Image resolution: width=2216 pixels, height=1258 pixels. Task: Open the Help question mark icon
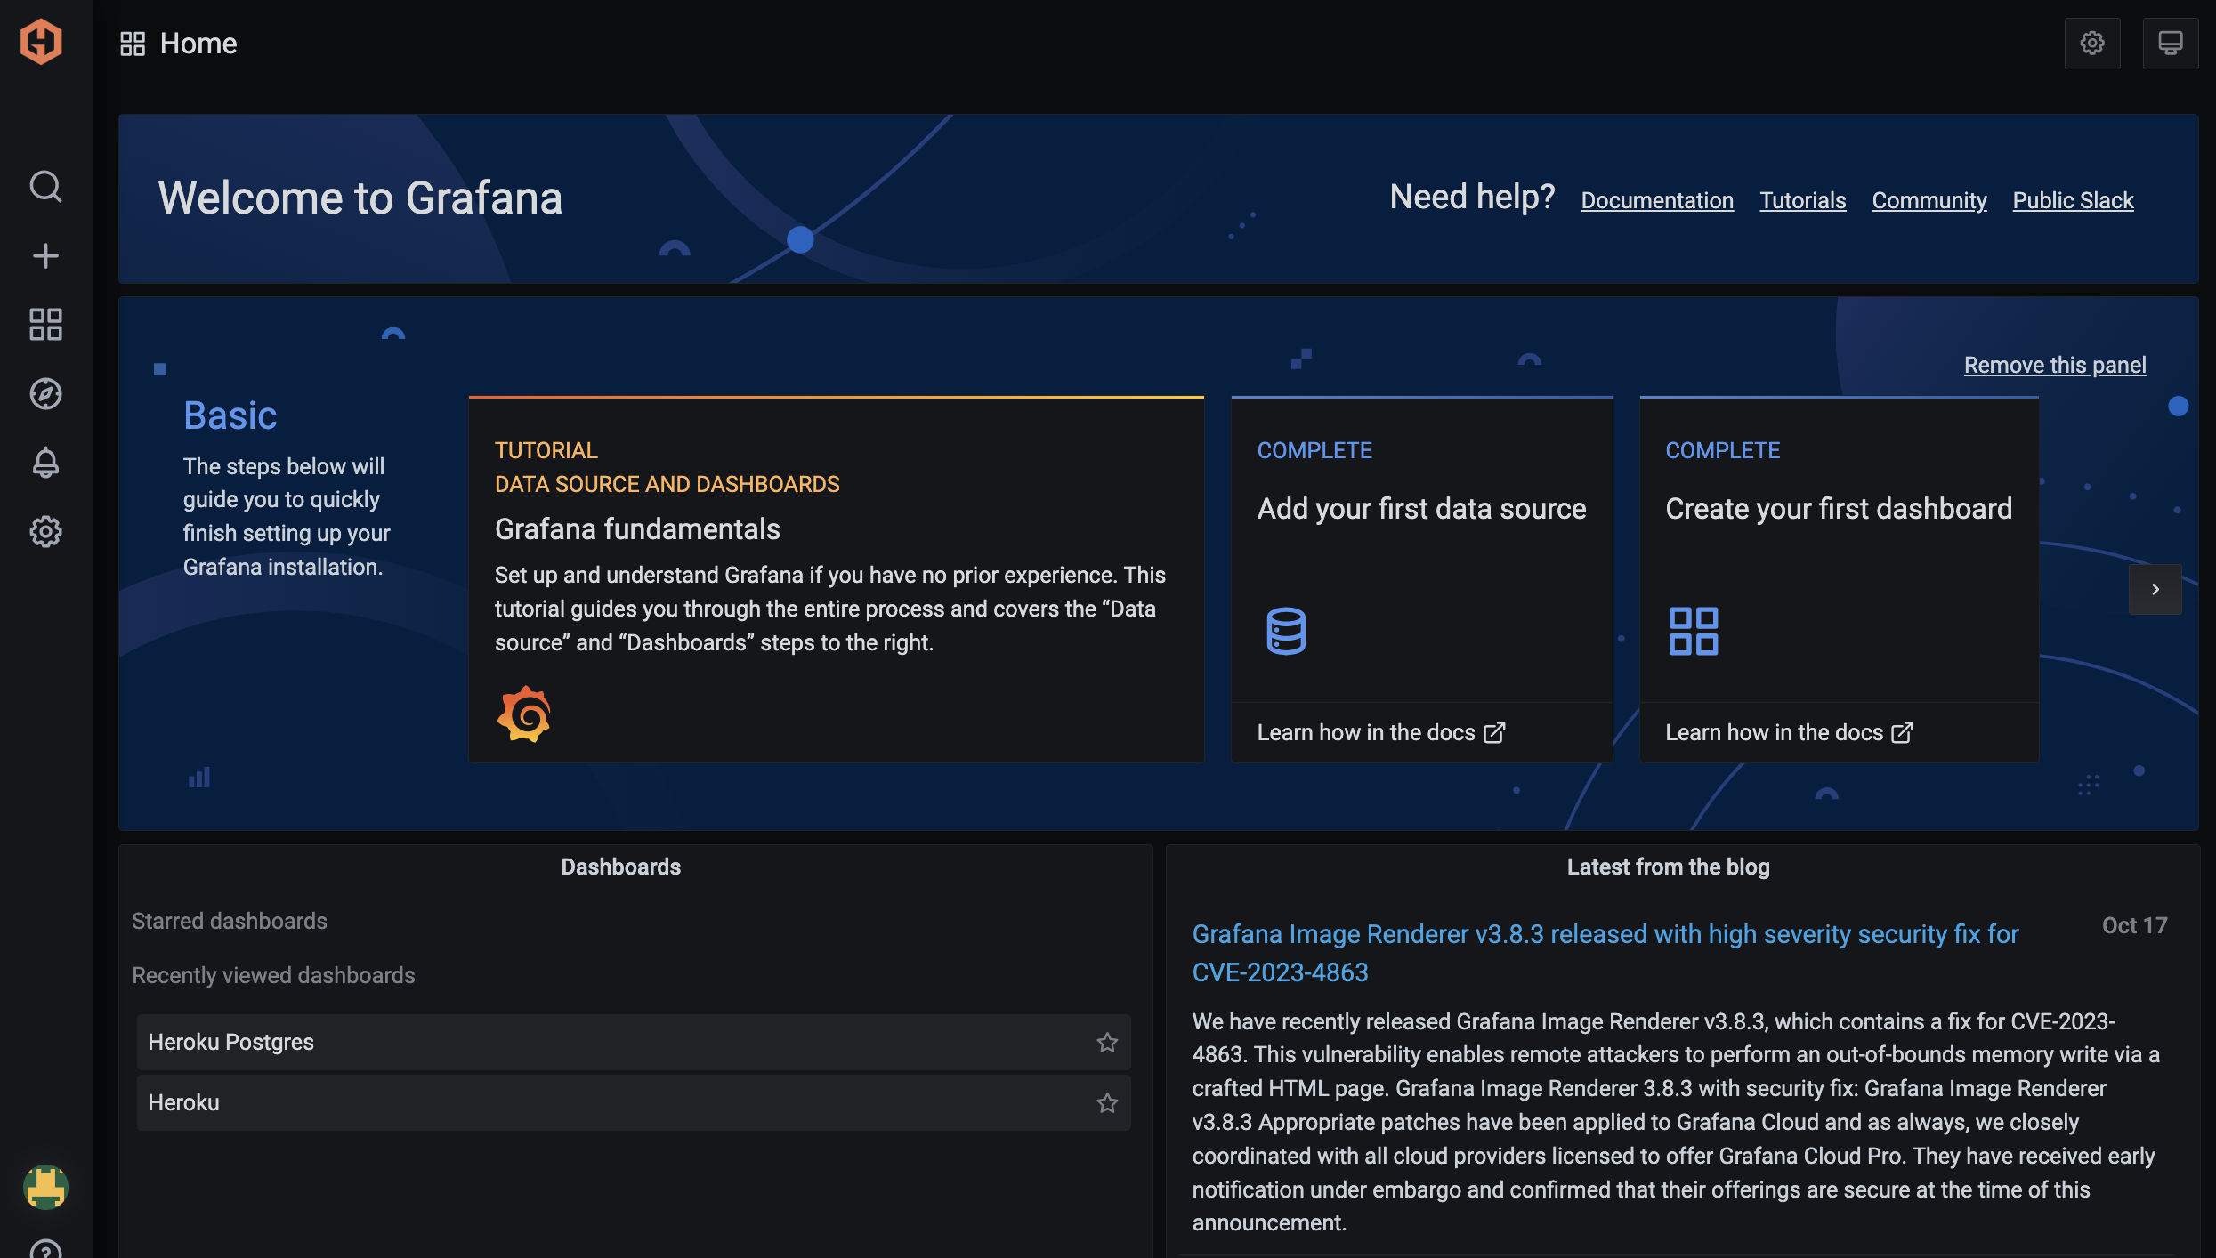[x=45, y=1248]
